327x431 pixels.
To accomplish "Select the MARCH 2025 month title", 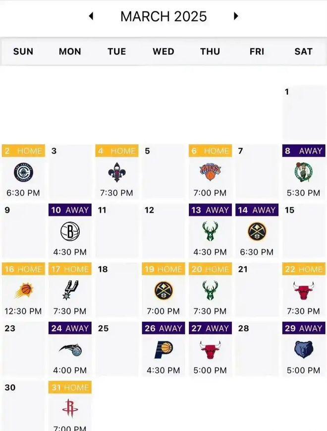I will [x=163, y=16].
